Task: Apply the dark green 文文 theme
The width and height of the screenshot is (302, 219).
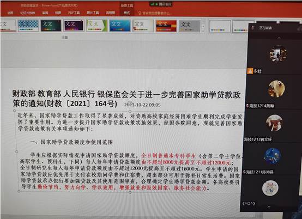Action: click(x=51, y=26)
